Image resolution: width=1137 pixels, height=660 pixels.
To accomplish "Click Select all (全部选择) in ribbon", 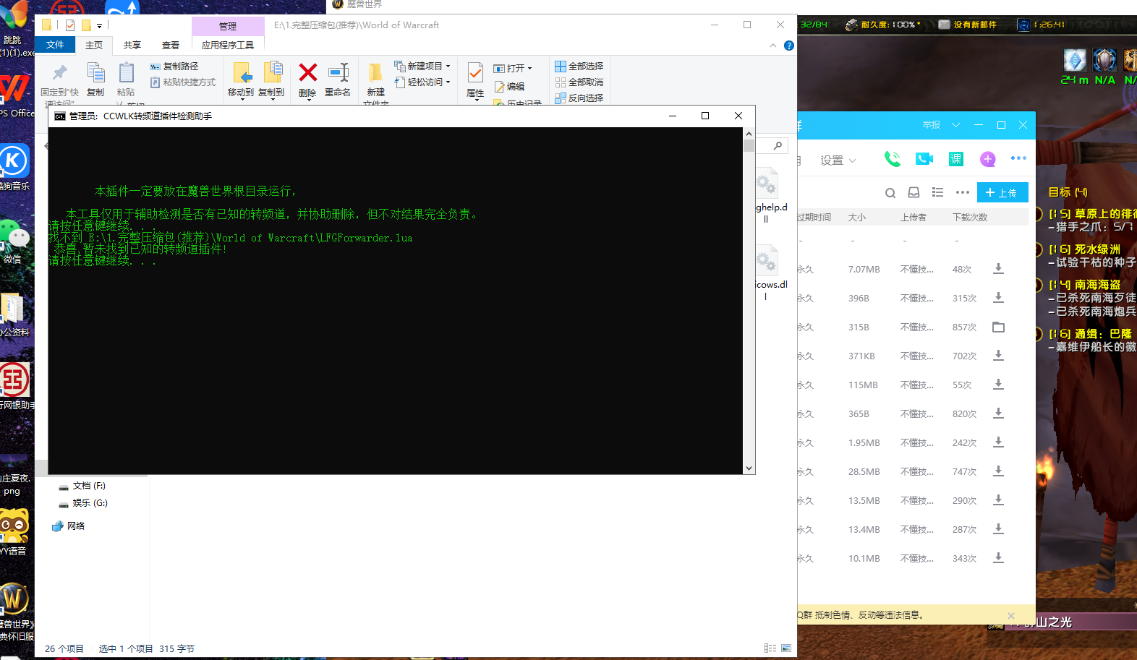I will tap(579, 66).
